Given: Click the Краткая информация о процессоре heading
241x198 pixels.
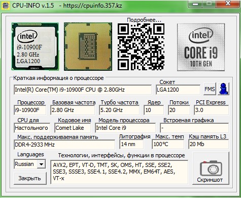Looking at the screenshot, I should click(x=58, y=78).
